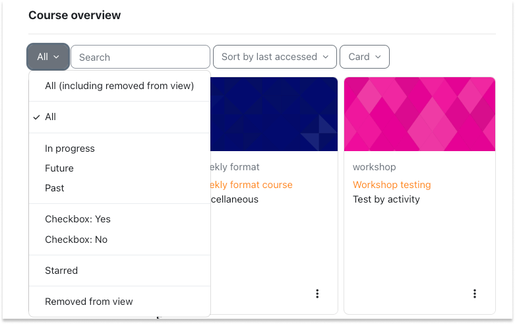515x324 pixels.
Task: Show only Starred courses
Action: 119,271
